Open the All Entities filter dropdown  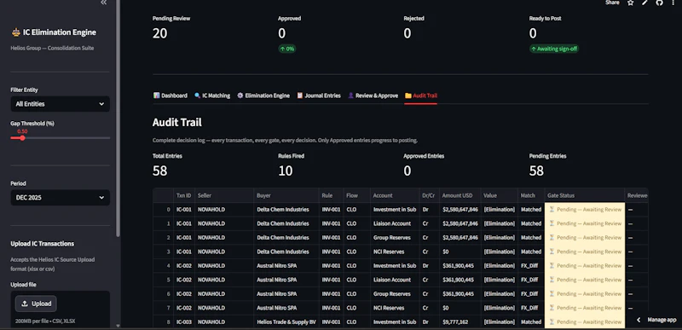(x=60, y=104)
